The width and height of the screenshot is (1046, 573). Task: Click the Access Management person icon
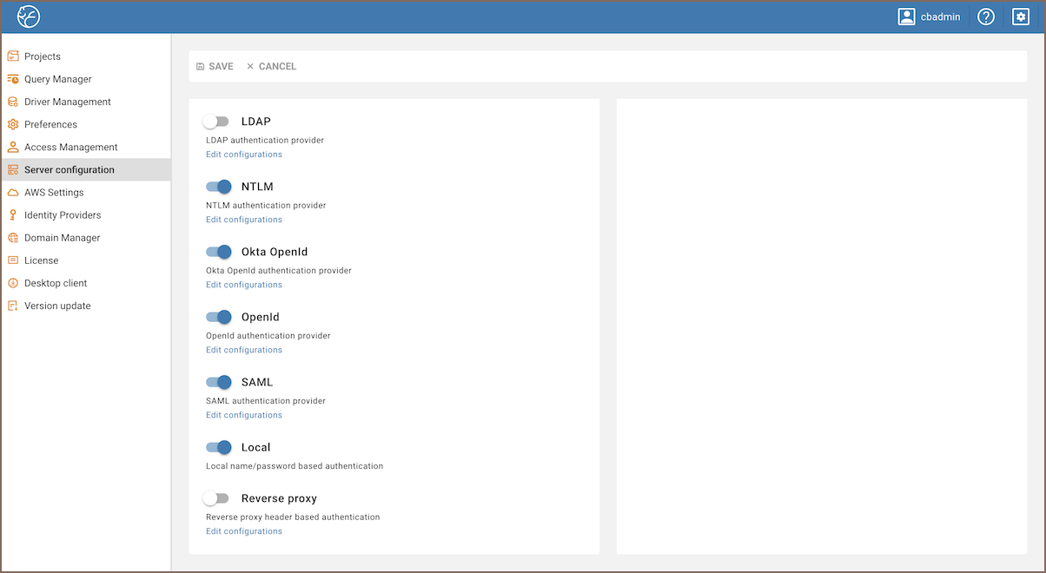15,147
